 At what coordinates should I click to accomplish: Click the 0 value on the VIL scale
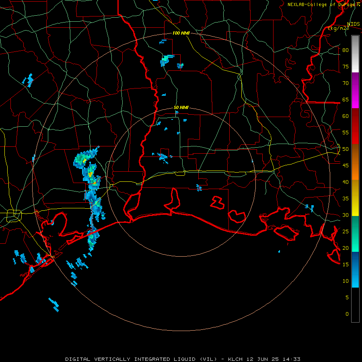(x=347, y=314)
